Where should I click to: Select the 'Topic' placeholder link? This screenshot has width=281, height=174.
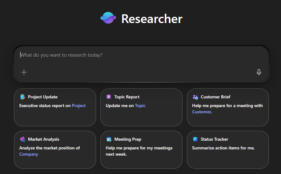(140, 106)
